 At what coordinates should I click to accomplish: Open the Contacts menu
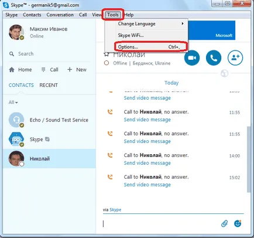point(32,15)
